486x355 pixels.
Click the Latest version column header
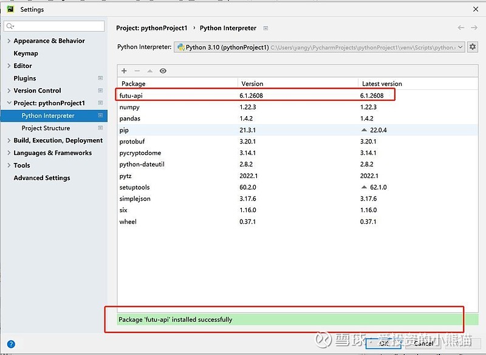[x=382, y=83]
